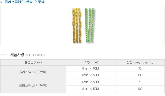The height and width of the screenshot is (96, 165).
Task: Click the yellow chain 6mm × 50M cell
Action: coord(90,69)
